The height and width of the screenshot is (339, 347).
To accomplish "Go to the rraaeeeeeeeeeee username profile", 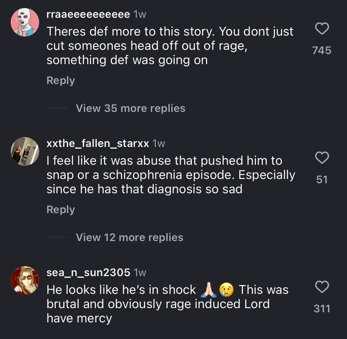I will [x=88, y=14].
